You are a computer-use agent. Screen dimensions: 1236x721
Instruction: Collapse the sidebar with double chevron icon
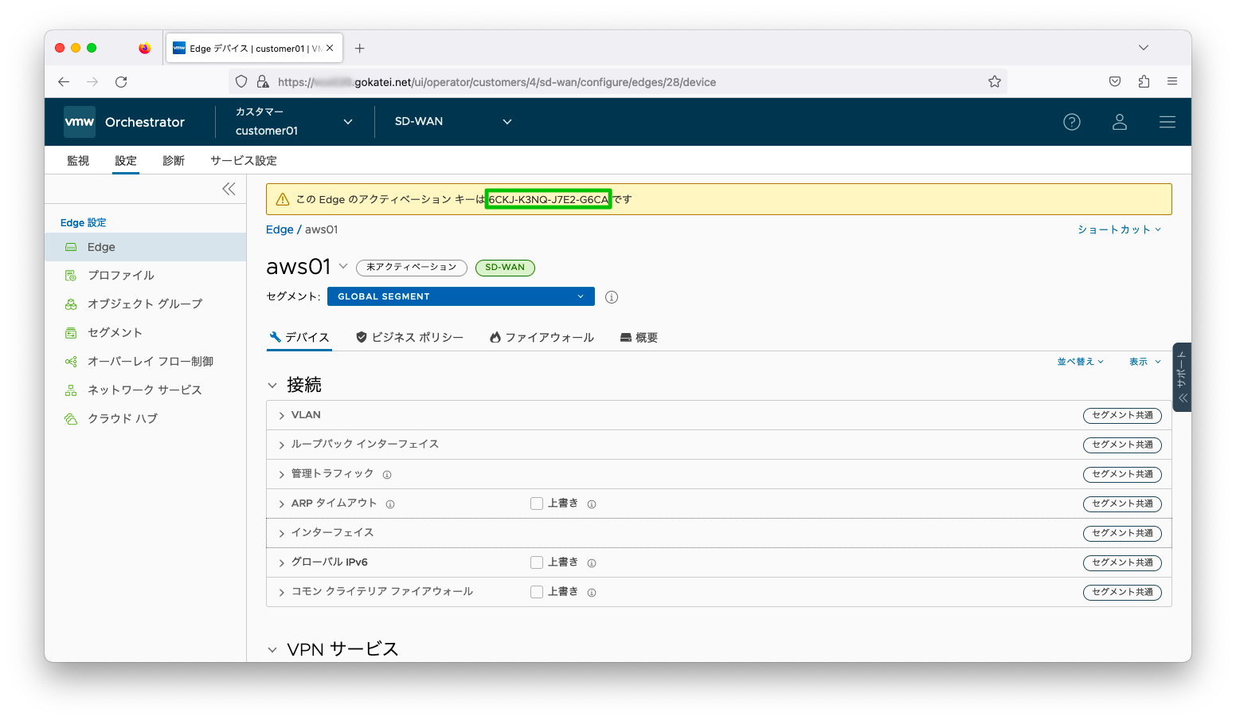pyautogui.click(x=229, y=189)
